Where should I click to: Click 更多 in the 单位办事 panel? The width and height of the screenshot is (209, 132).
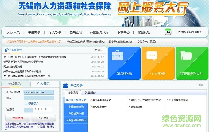pyautogui.click(x=201, y=85)
